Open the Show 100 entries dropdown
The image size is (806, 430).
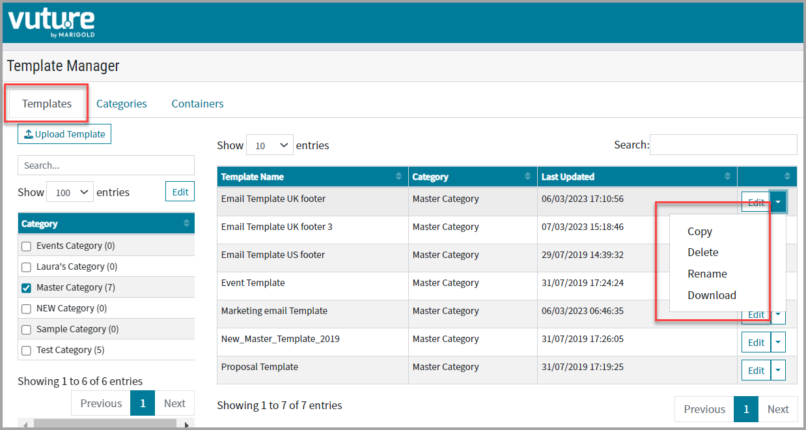(70, 192)
